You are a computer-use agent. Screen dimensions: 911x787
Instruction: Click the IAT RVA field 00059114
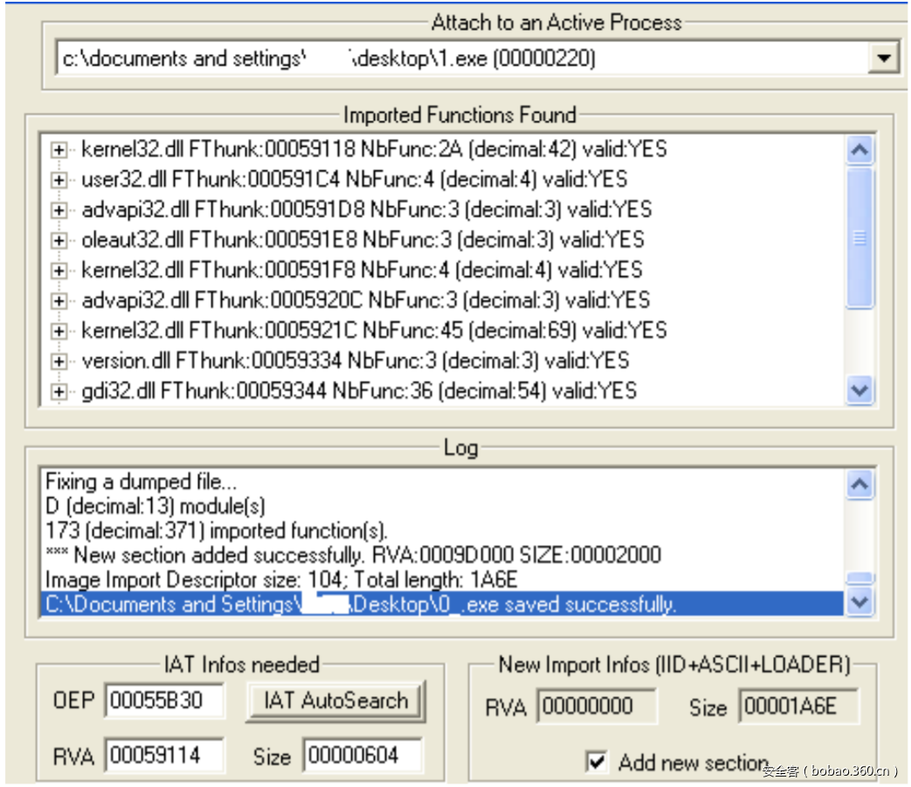coord(164,756)
